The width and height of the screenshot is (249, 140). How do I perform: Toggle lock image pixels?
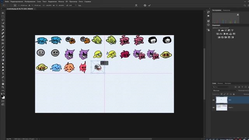(224, 94)
